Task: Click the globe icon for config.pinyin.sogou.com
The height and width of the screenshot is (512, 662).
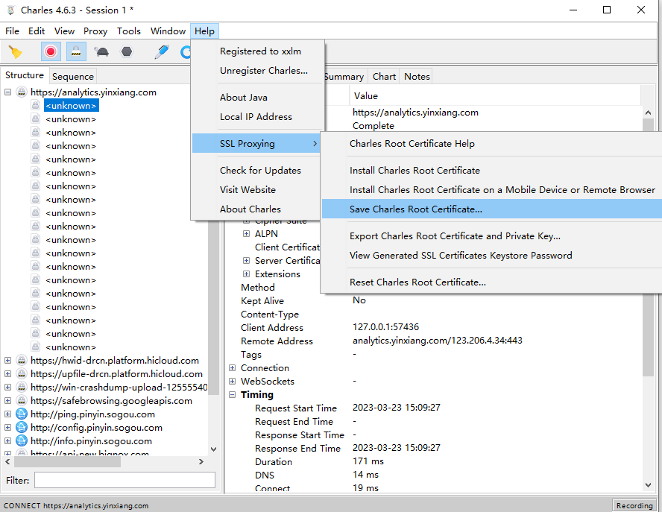Action: [x=22, y=428]
